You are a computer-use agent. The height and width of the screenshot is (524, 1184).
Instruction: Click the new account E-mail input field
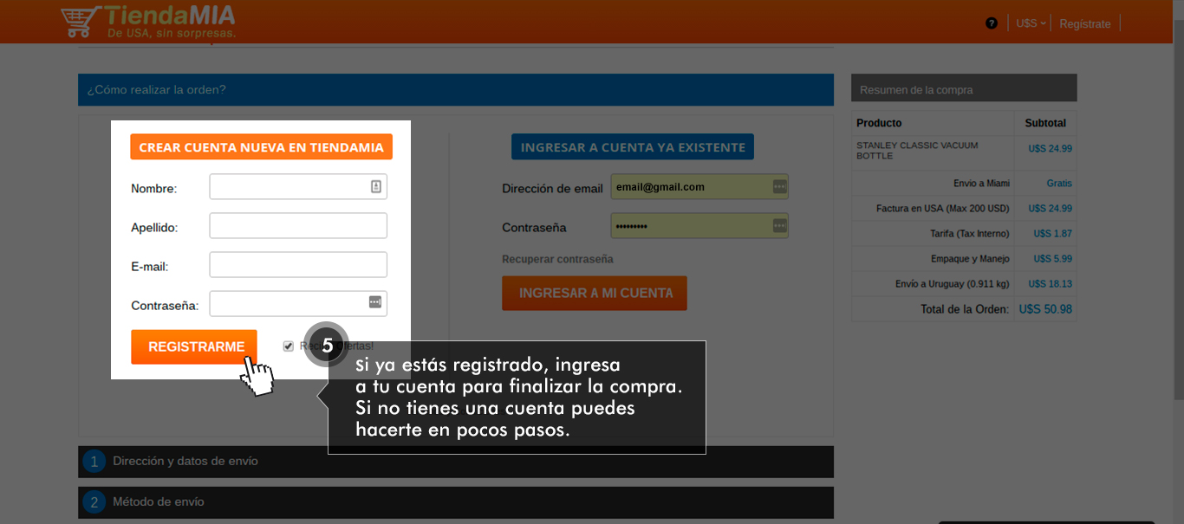(x=298, y=265)
